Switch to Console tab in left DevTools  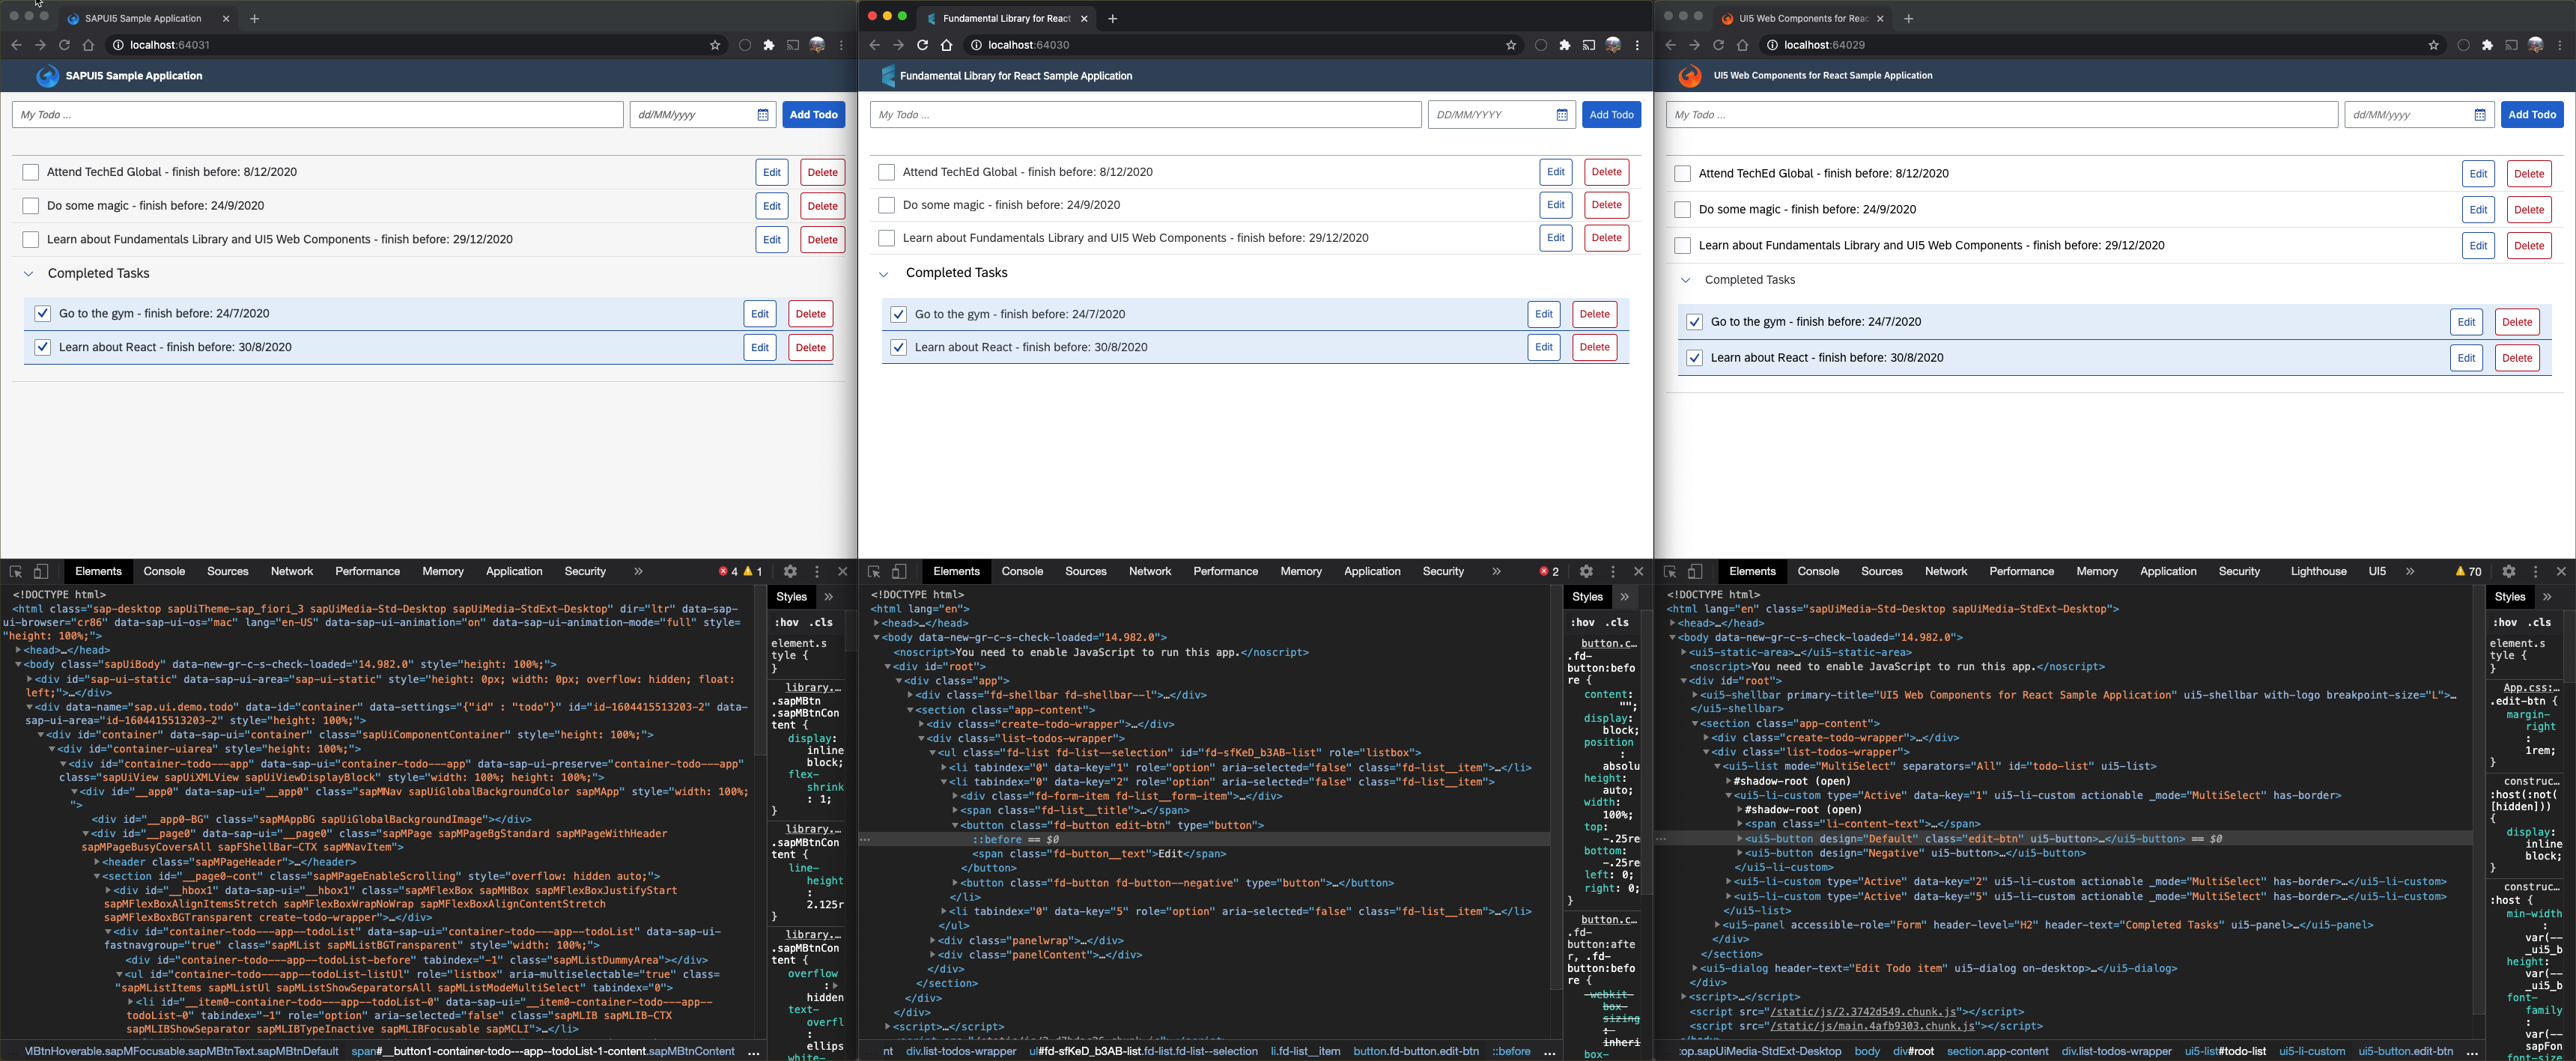coord(164,572)
